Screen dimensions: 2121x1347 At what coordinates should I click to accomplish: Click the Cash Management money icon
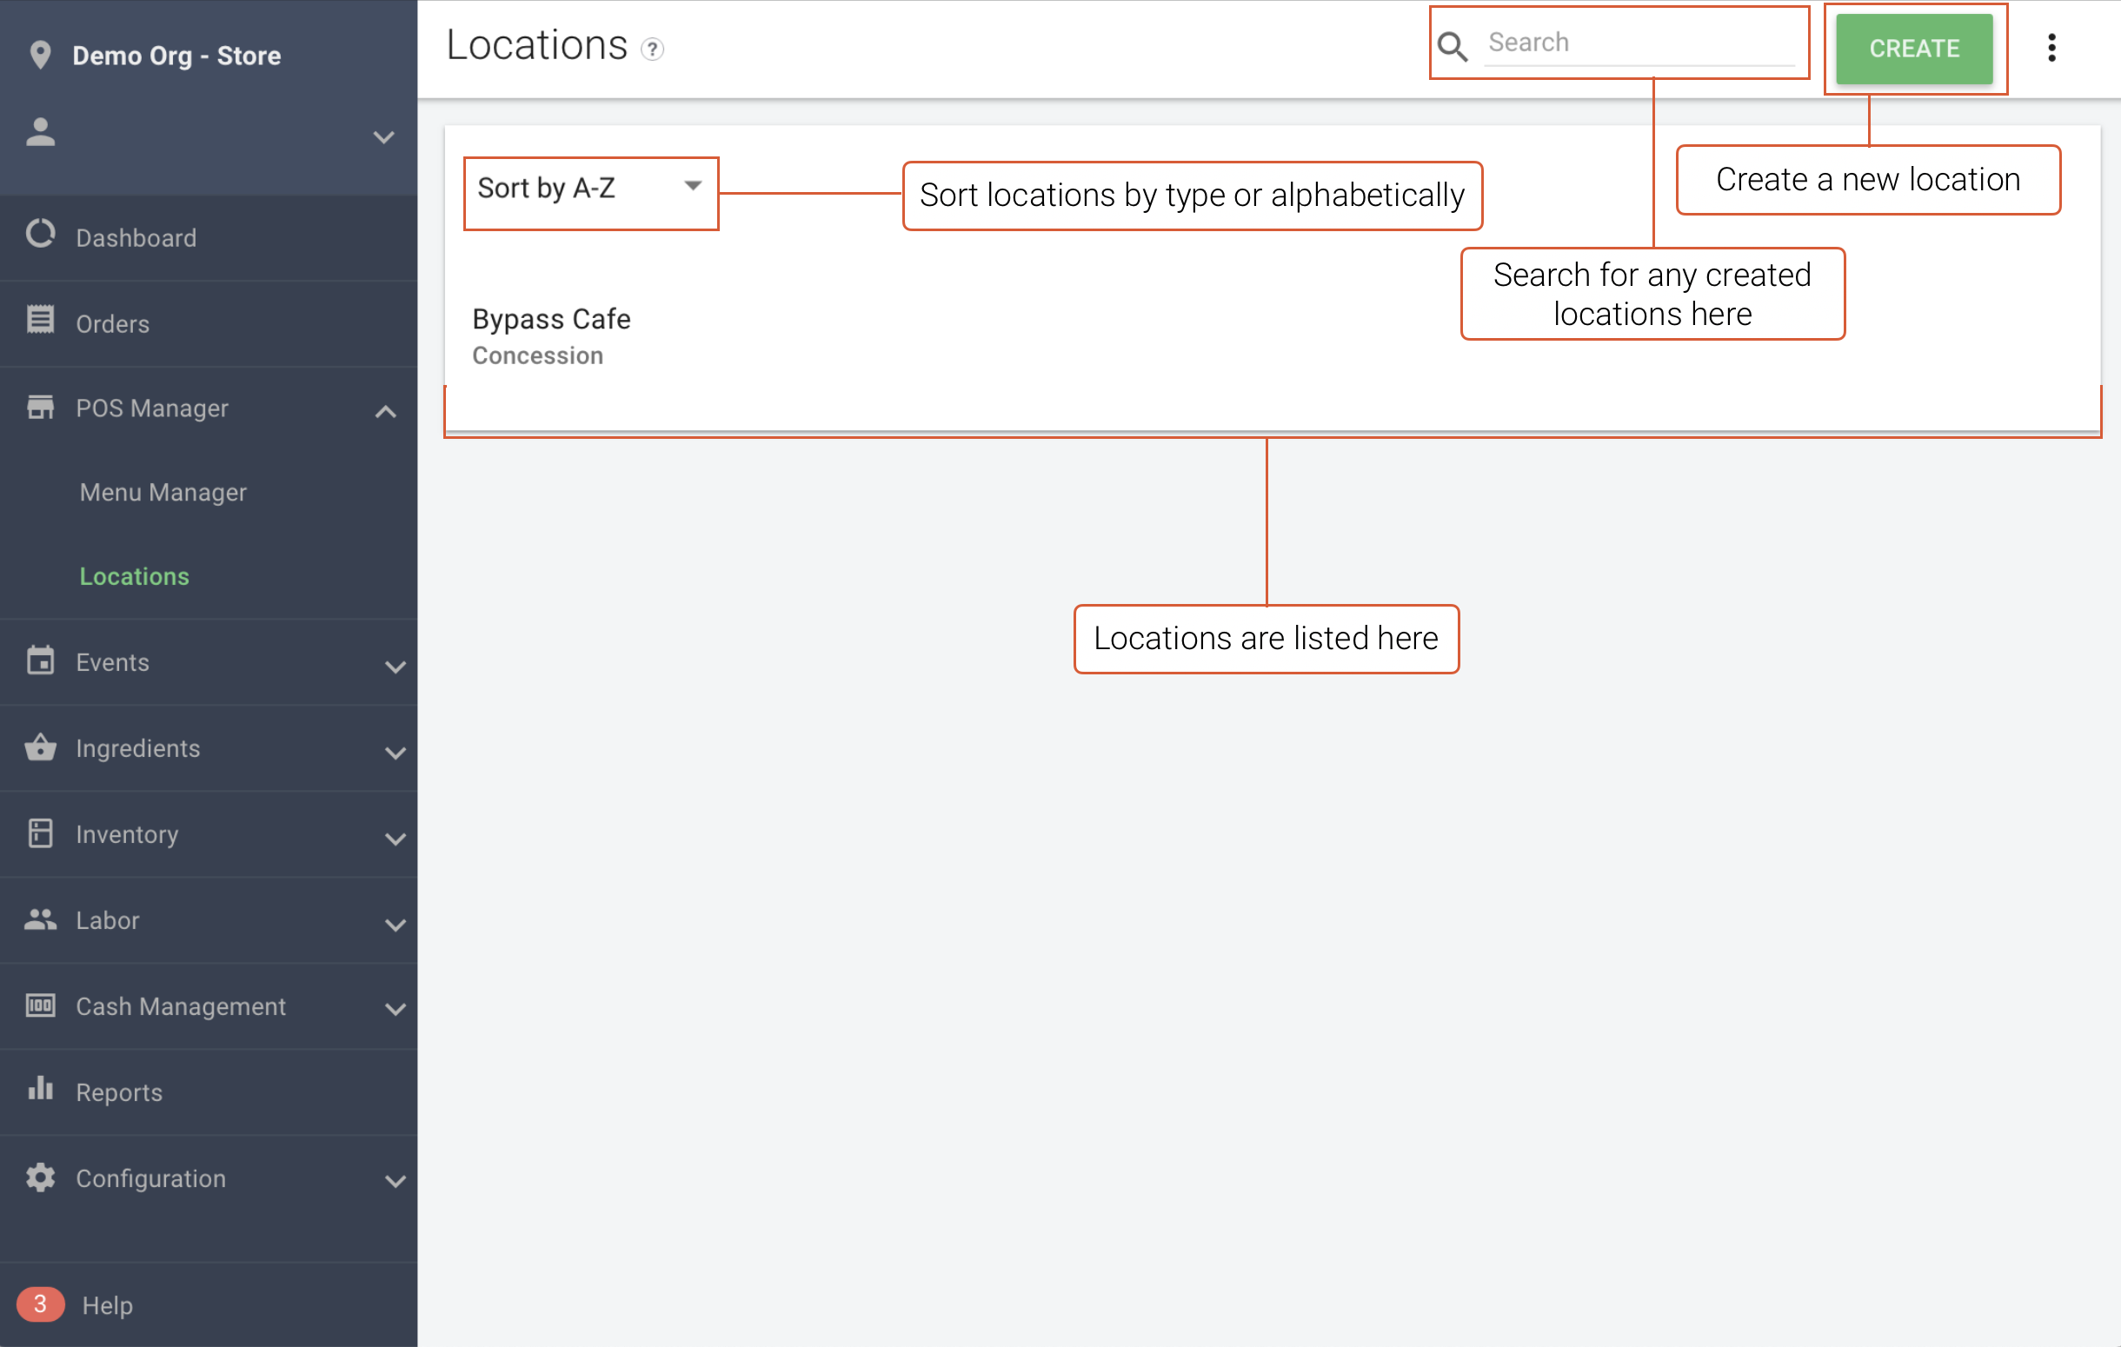(41, 1005)
